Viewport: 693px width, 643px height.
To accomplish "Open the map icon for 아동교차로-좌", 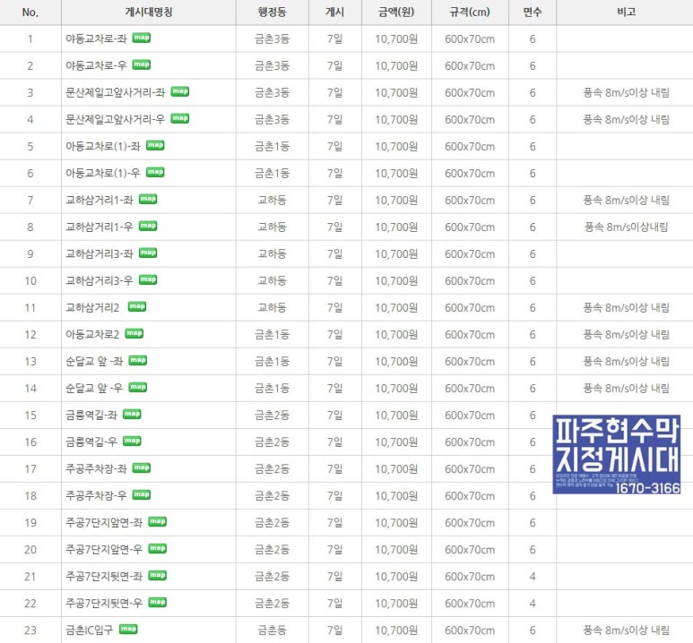I will tap(142, 38).
